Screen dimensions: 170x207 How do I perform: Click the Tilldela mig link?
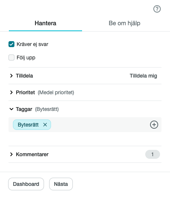[143, 76]
